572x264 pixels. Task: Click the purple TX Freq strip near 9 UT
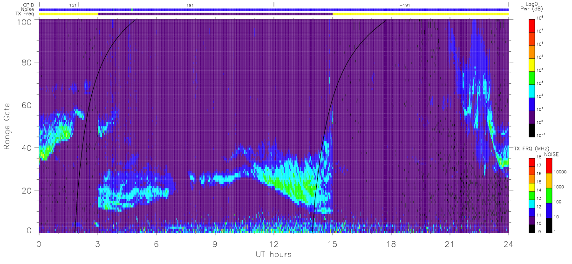(x=215, y=14)
